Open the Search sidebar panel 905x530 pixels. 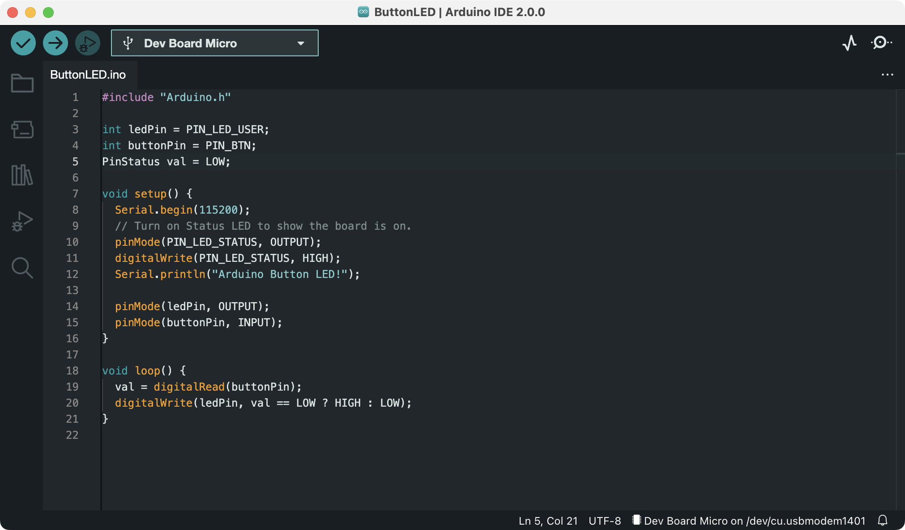click(22, 268)
